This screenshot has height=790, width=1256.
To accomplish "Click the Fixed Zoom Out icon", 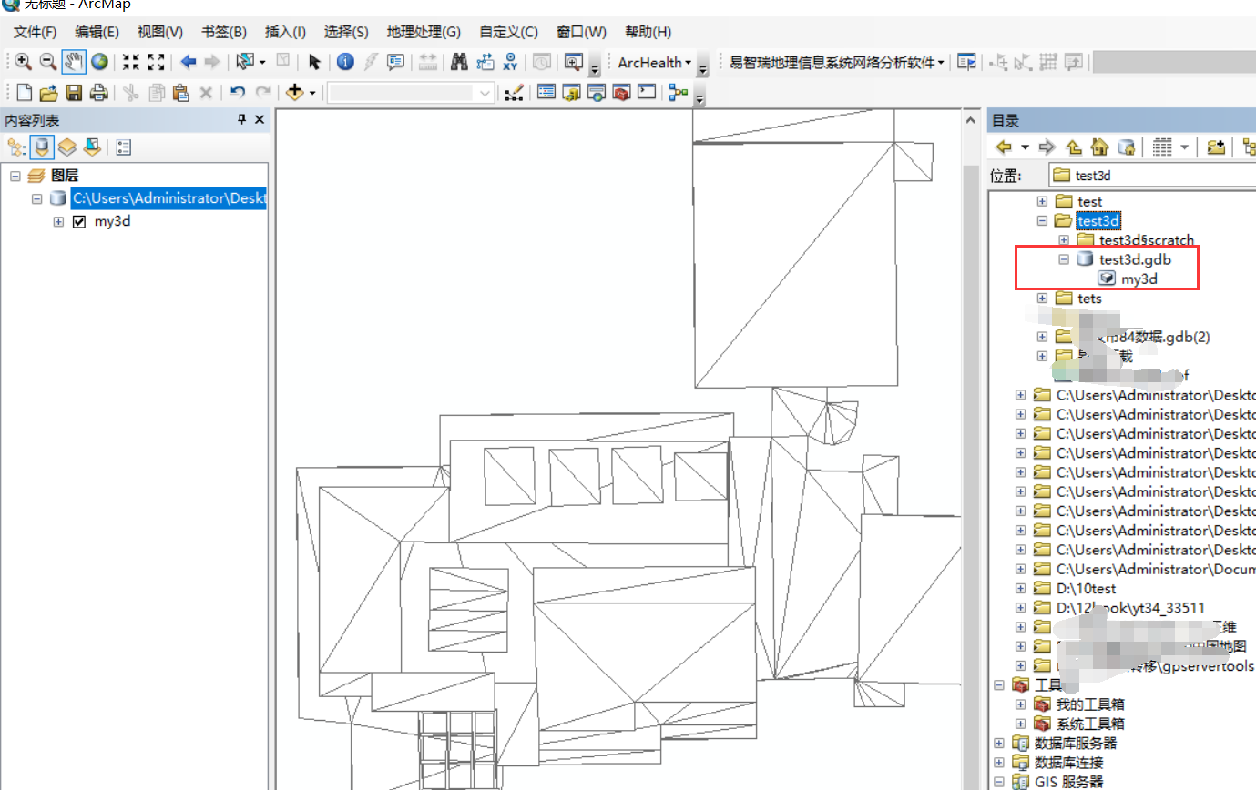I will [156, 62].
